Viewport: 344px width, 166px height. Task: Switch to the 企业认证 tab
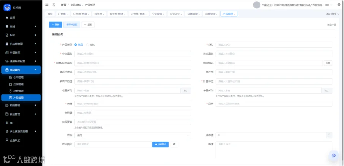(x=176, y=14)
